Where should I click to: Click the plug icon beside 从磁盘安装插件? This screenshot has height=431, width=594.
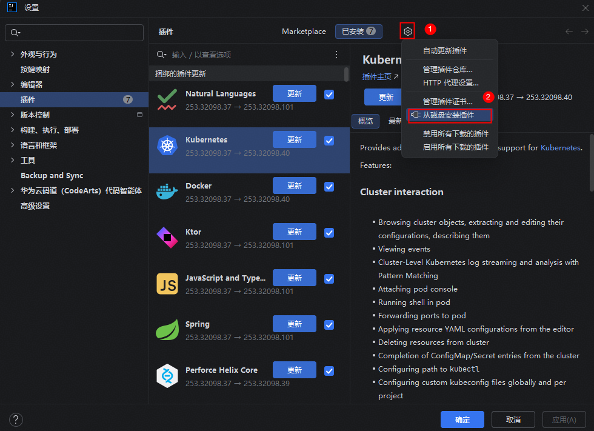(x=416, y=115)
